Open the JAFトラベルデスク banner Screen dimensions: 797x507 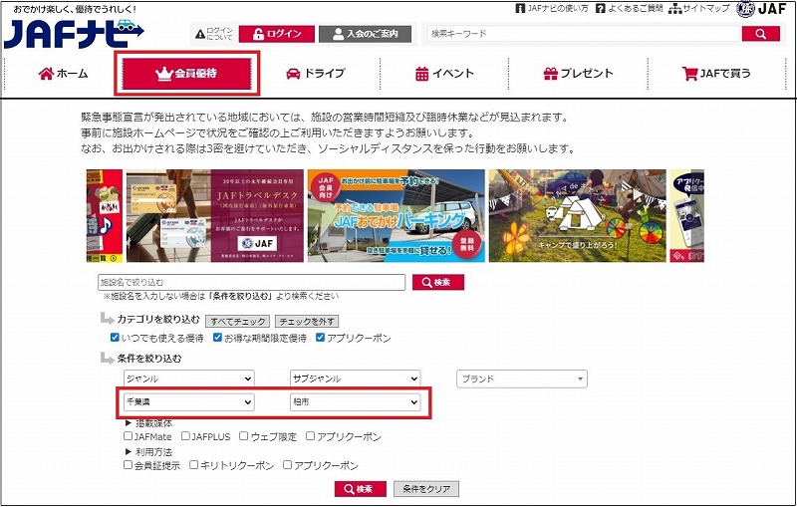click(x=215, y=216)
